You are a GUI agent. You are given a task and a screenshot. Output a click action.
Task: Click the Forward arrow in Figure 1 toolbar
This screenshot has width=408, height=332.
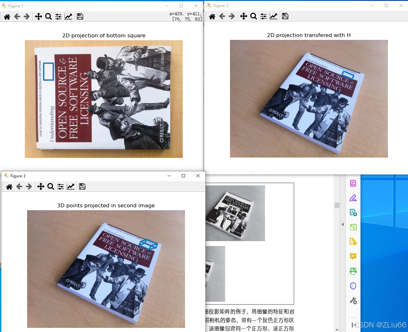(27, 17)
